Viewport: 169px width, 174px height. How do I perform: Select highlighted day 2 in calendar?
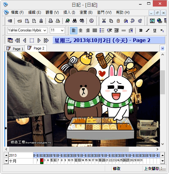point(41,161)
